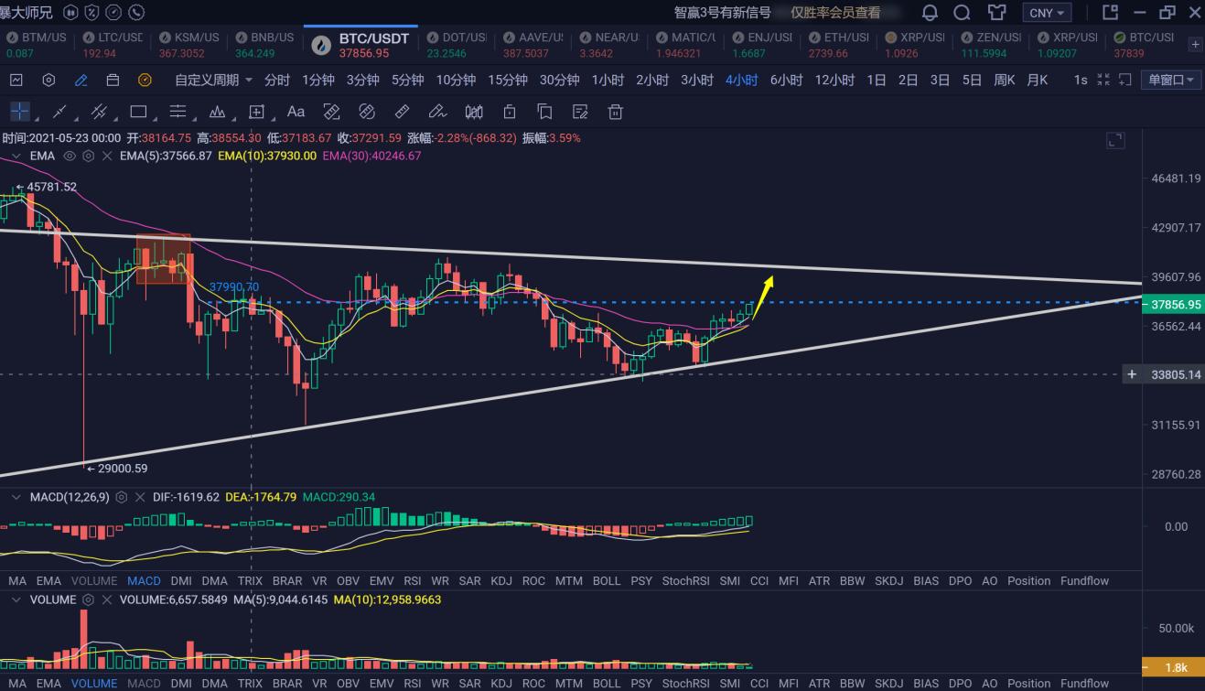Toggle the blue pencil drawing toolbar

(x=81, y=81)
